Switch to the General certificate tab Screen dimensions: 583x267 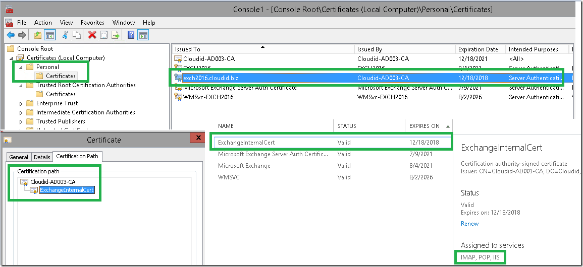click(19, 157)
